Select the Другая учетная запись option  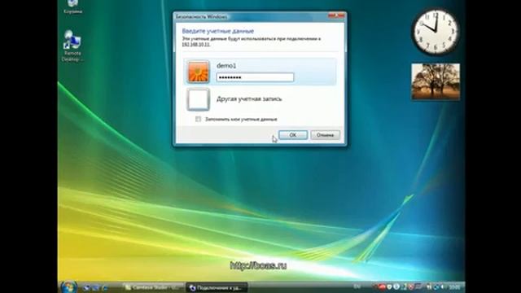coord(249,99)
